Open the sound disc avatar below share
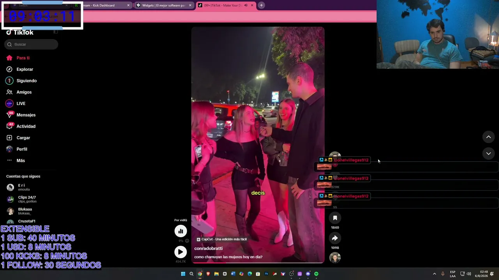This screenshot has height=280, width=499. [335, 258]
